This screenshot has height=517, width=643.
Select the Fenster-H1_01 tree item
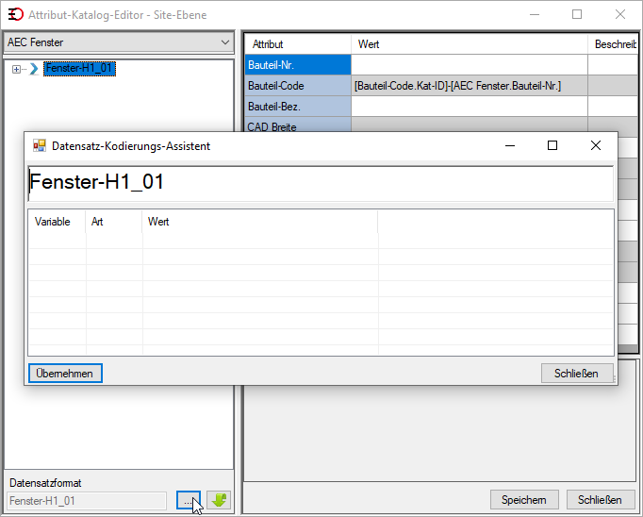[79, 68]
